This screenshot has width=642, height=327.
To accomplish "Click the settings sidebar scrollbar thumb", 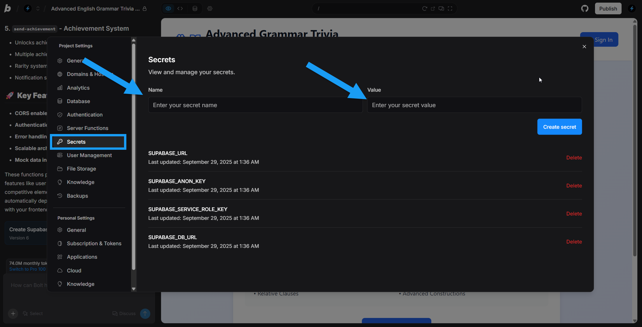I will pyautogui.click(x=134, y=156).
